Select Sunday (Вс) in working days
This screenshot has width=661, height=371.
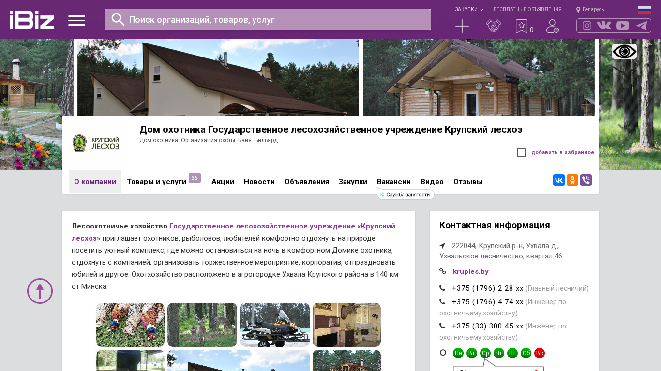coord(540,353)
